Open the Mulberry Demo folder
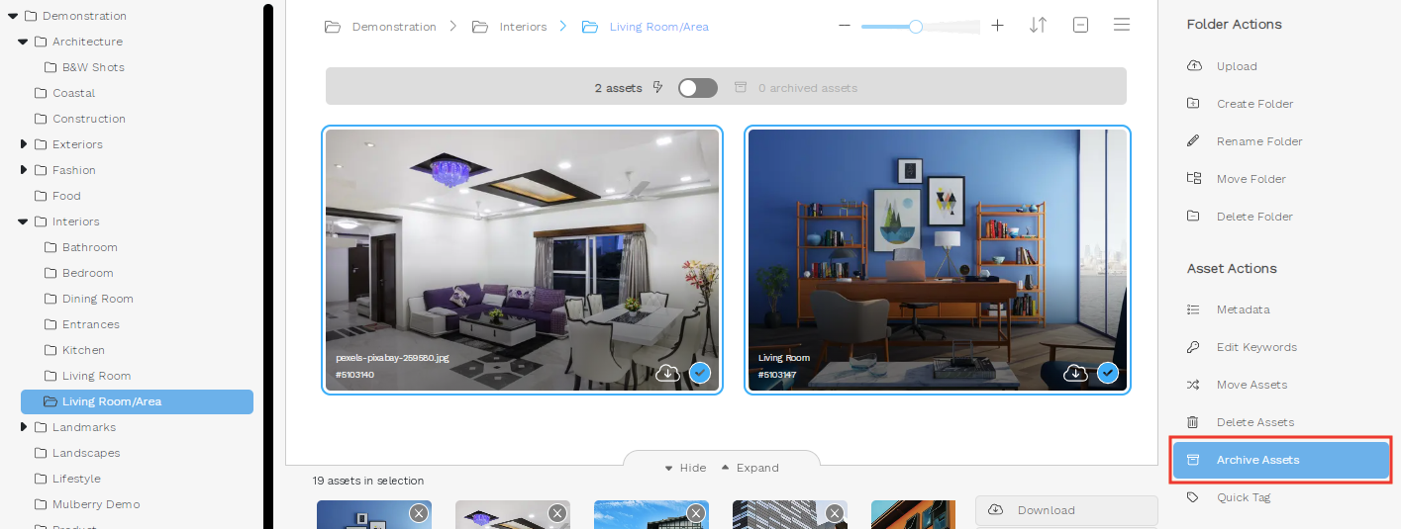Image resolution: width=1401 pixels, height=529 pixels. click(x=96, y=504)
